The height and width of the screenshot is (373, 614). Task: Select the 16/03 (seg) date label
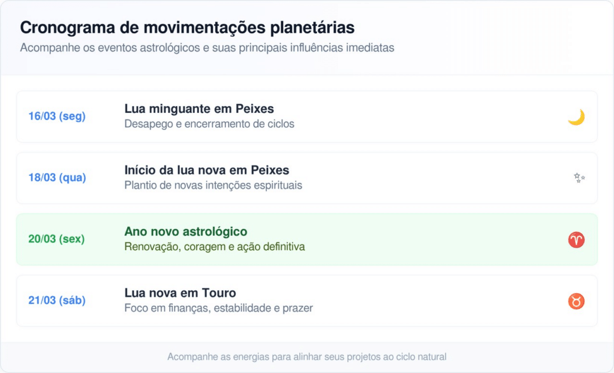pyautogui.click(x=57, y=116)
